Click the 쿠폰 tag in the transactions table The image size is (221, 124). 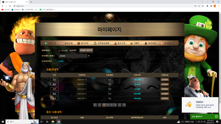pos(54,89)
